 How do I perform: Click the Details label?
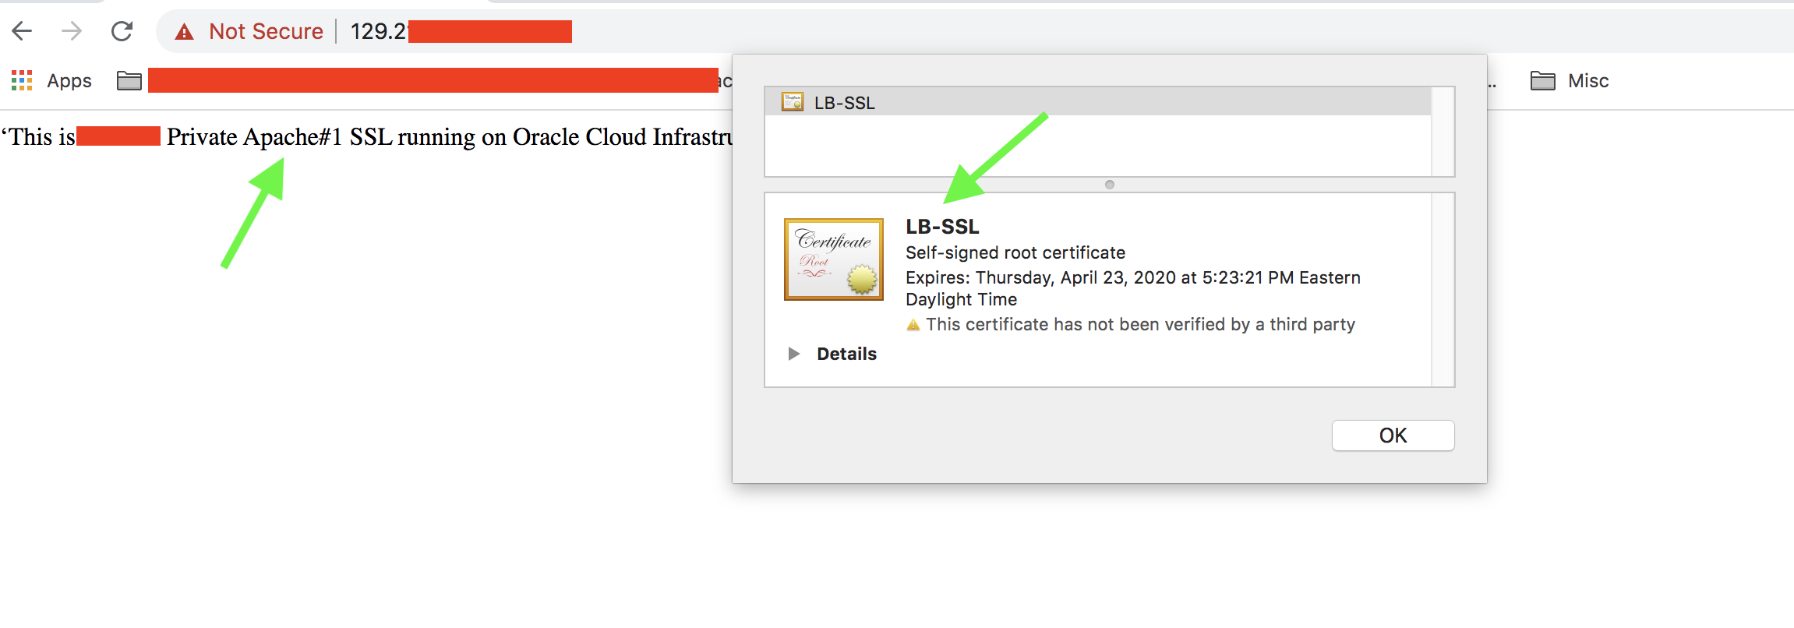(846, 354)
